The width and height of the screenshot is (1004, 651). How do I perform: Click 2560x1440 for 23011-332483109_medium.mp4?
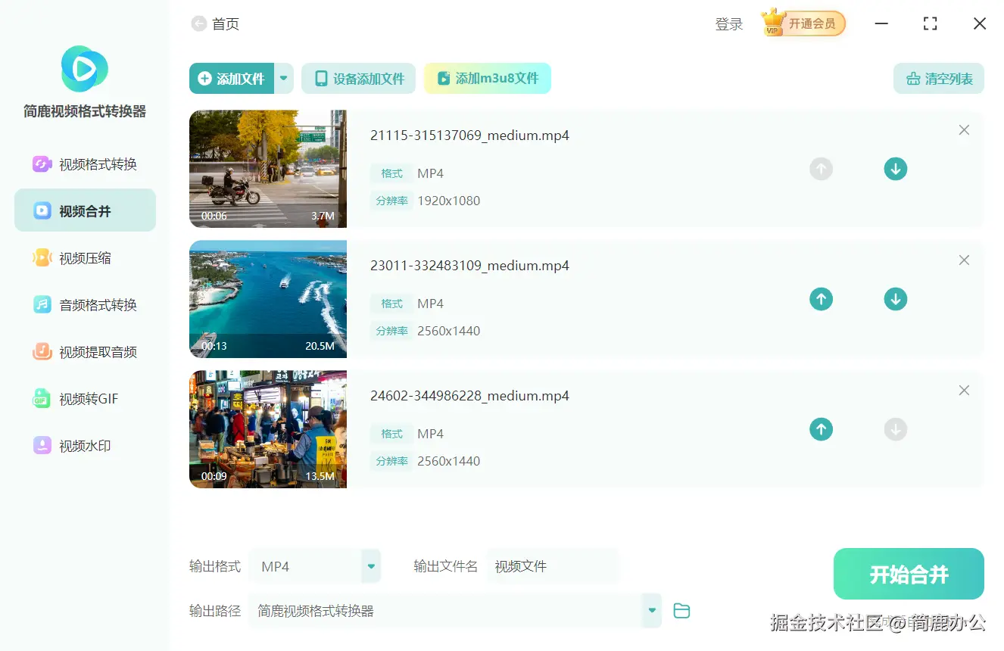click(x=449, y=331)
